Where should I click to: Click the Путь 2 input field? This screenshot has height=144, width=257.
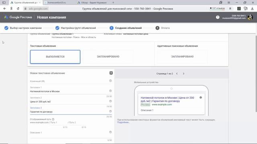(x=77, y=122)
